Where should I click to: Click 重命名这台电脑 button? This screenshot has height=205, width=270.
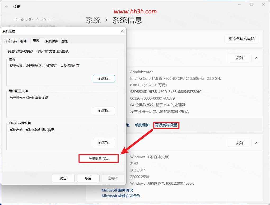click(241, 39)
